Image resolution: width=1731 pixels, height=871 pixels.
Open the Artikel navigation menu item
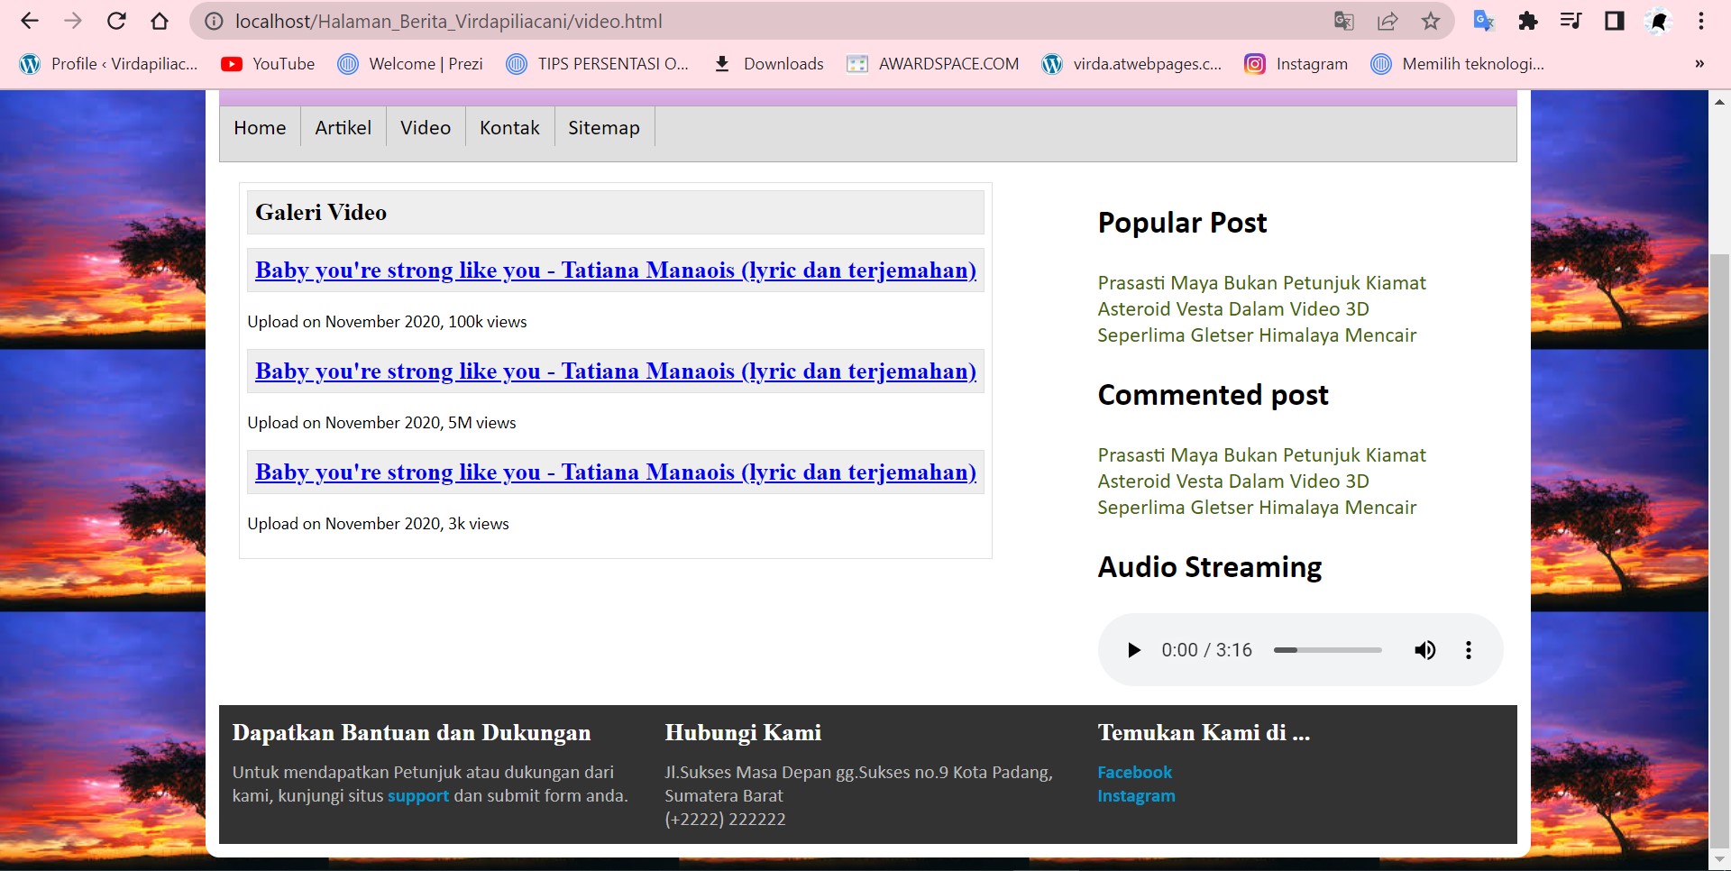point(343,128)
